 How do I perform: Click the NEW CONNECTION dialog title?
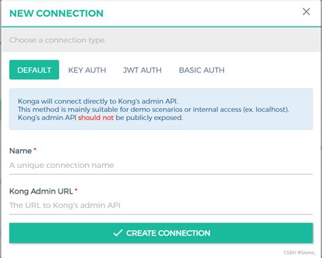pyautogui.click(x=56, y=14)
